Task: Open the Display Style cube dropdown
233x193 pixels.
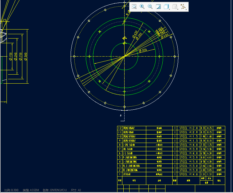Action: coord(167,7)
